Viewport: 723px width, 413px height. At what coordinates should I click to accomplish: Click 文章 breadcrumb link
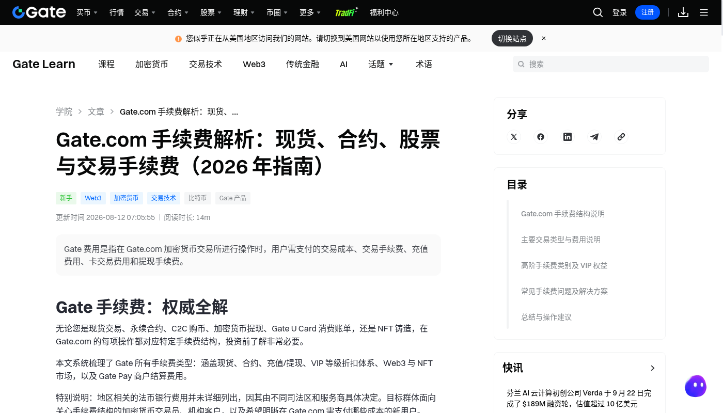pos(96,112)
